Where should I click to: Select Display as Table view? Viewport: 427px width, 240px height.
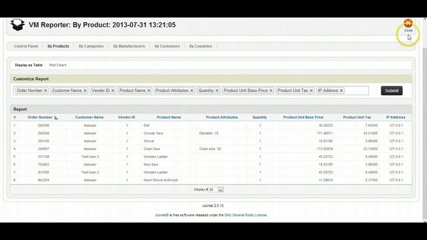point(29,65)
